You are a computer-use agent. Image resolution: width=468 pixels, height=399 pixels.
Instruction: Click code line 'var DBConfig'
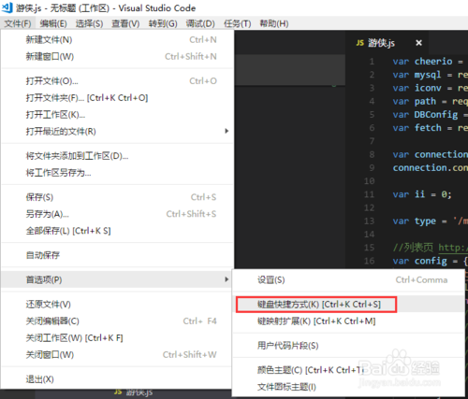click(x=431, y=115)
